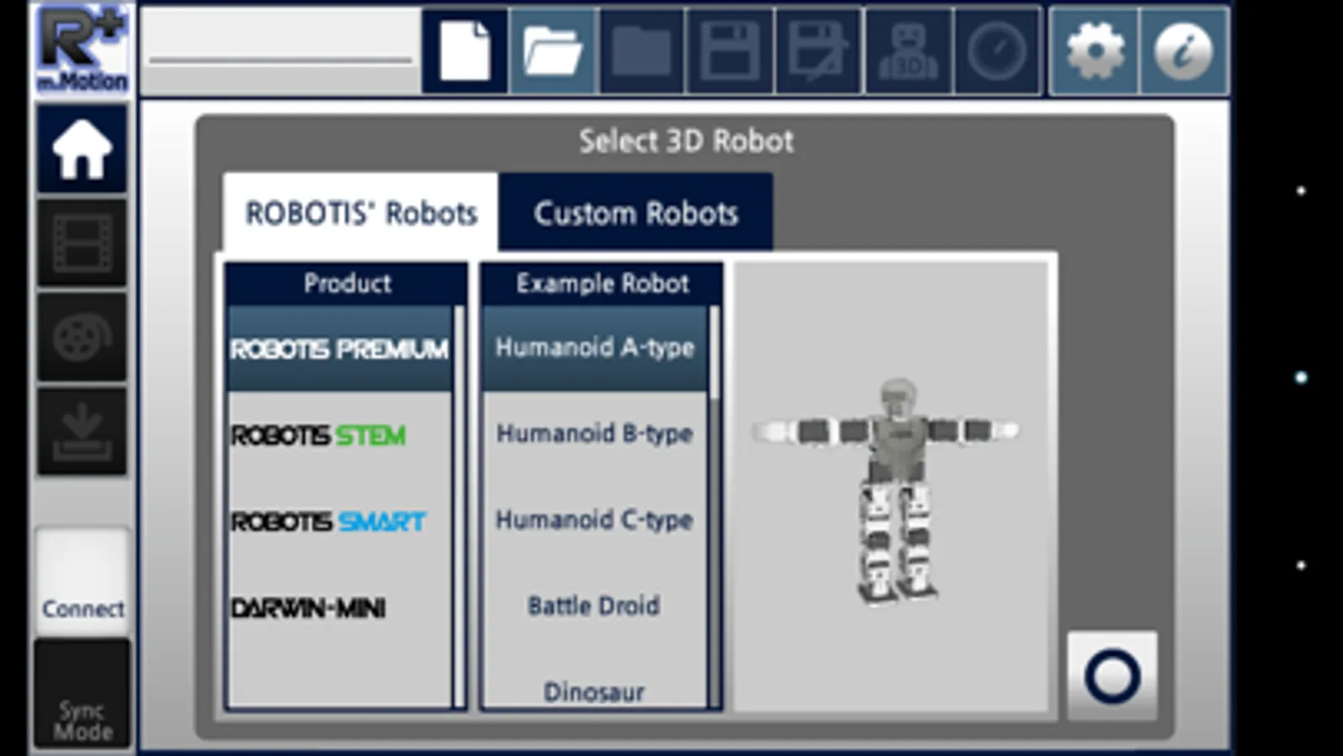The width and height of the screenshot is (1343, 756).
Task: Show app information with the i icon
Action: click(x=1183, y=51)
